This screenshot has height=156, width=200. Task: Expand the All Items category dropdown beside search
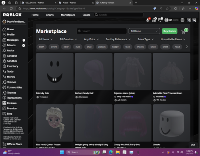point(144,31)
